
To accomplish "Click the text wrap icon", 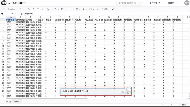I will 91,9.
